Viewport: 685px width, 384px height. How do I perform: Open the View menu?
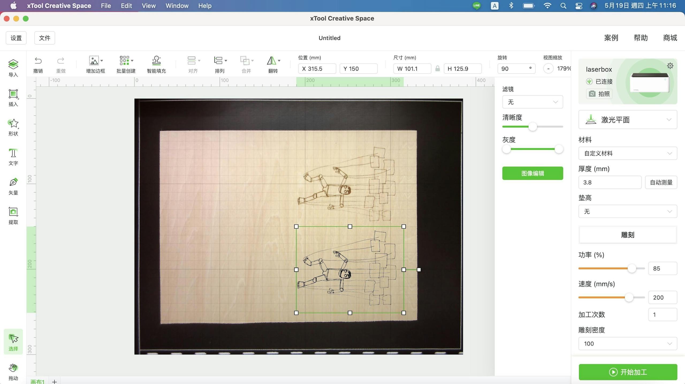[x=149, y=6]
